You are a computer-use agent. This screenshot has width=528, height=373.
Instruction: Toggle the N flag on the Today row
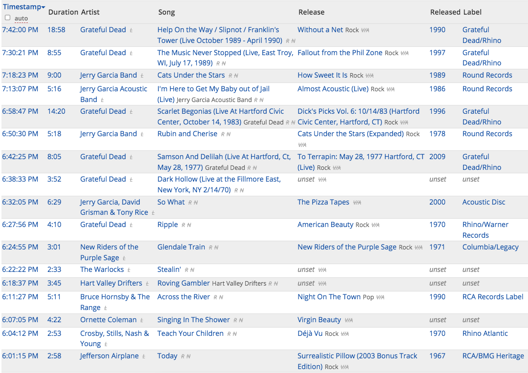[188, 356]
